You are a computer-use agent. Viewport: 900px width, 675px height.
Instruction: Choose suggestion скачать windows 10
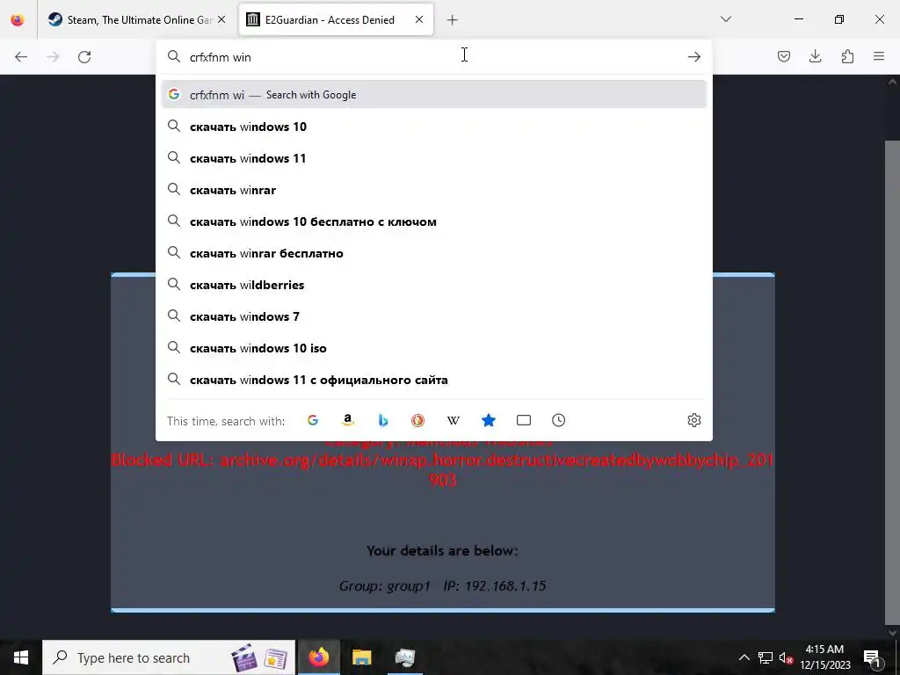pyautogui.click(x=434, y=127)
